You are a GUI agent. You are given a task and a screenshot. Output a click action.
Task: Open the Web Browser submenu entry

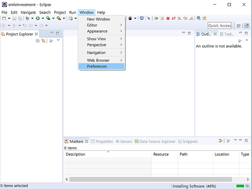(101, 60)
